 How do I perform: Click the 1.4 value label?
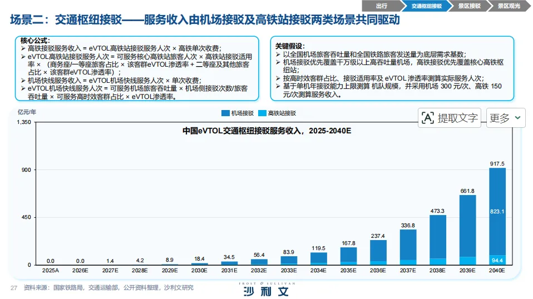(x=110, y=261)
